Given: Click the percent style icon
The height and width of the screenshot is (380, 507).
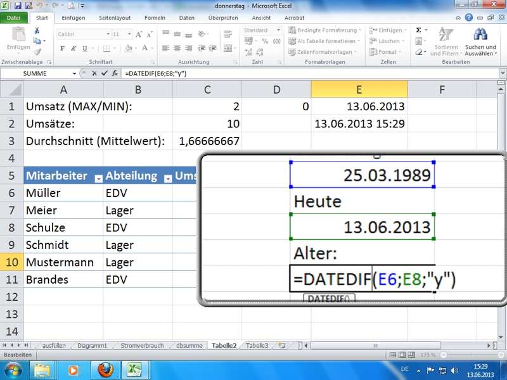Looking at the screenshot, I should [x=265, y=41].
